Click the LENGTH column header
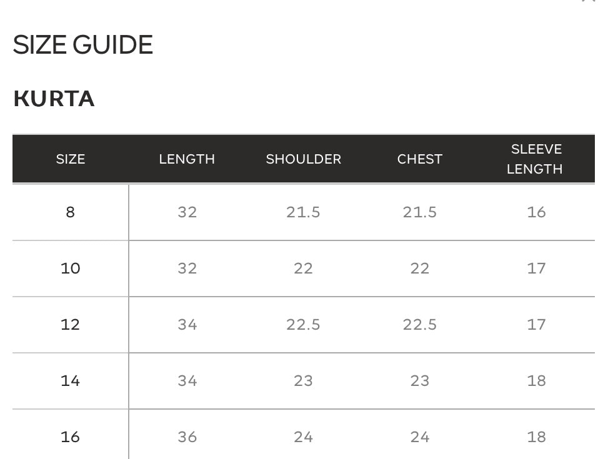 [x=187, y=159]
